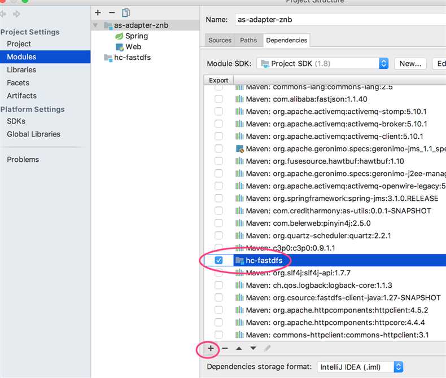446x378 pixels.
Task: Click the library icon of httpclient:4.5.2
Action: click(x=239, y=310)
